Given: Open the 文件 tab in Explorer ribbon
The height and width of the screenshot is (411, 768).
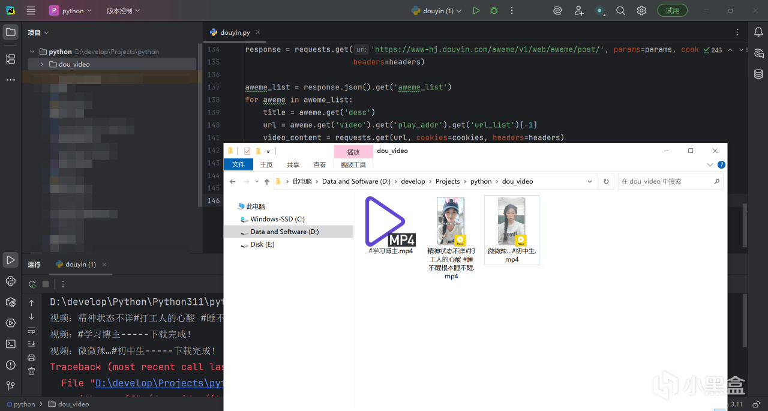Looking at the screenshot, I should point(238,165).
